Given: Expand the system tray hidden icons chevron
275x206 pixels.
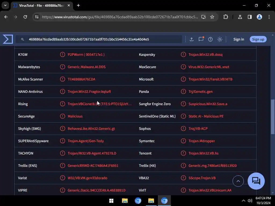Looking at the screenshot, I should pyautogui.click(x=243, y=201).
